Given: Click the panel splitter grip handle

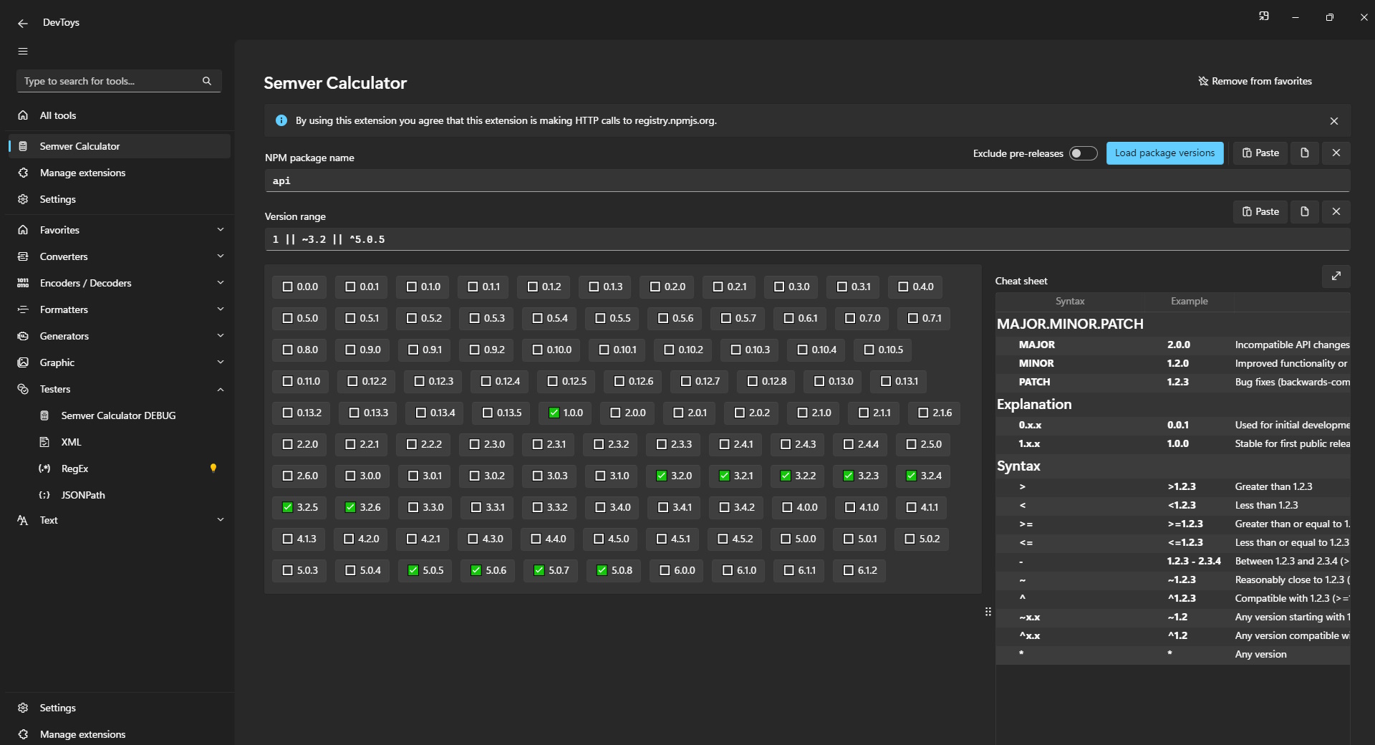Looking at the screenshot, I should click(988, 612).
